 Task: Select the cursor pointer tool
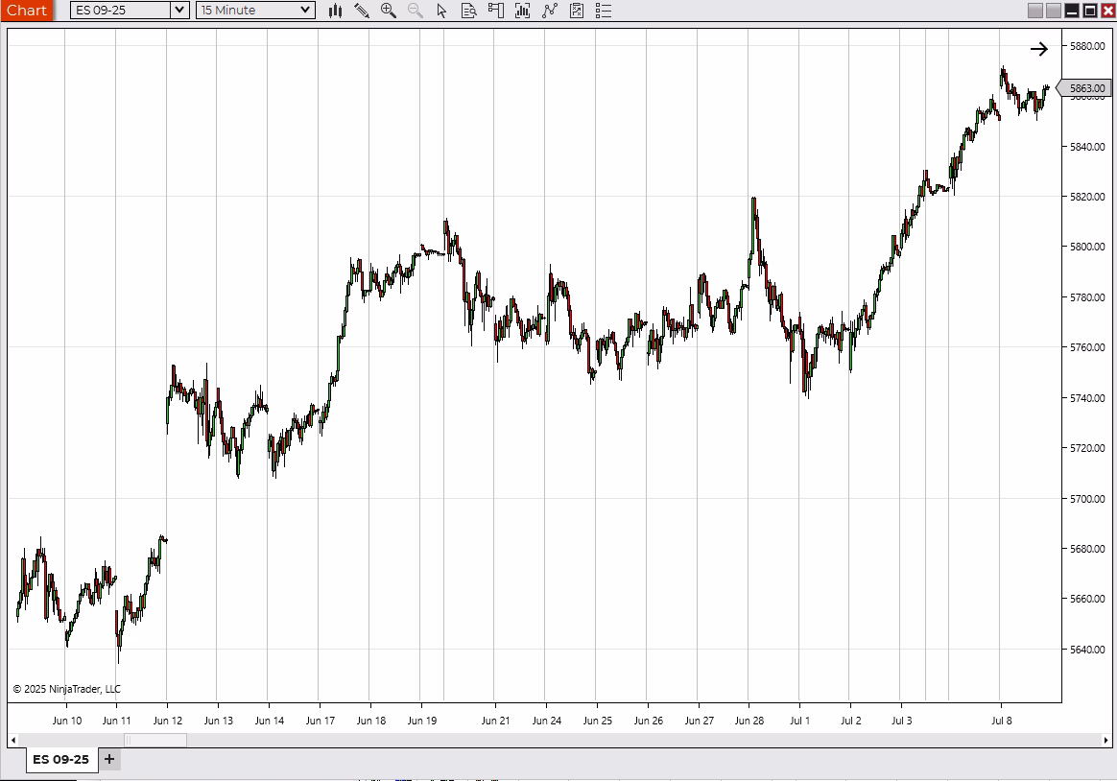click(442, 11)
